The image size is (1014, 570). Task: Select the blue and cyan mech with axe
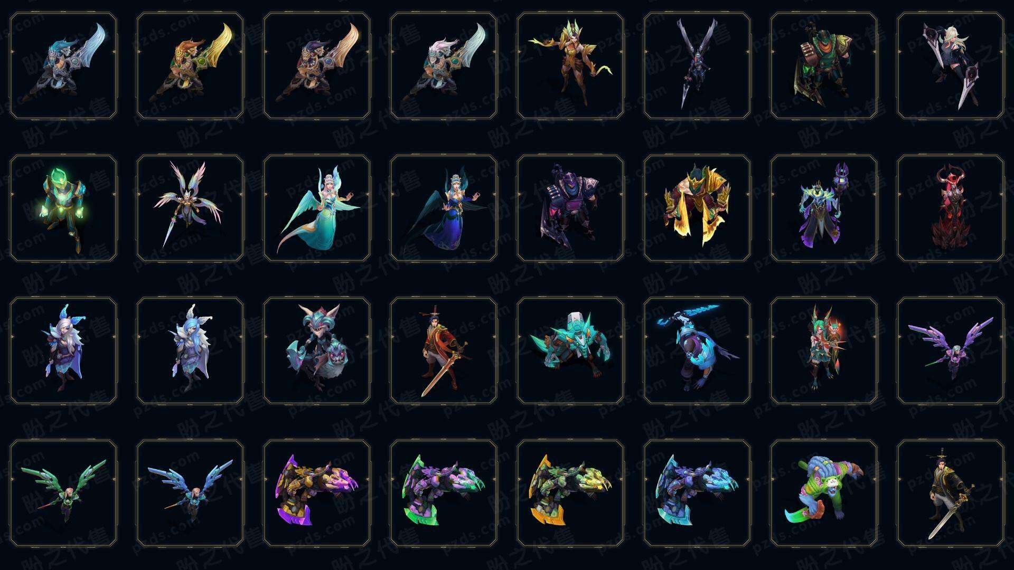click(x=697, y=493)
